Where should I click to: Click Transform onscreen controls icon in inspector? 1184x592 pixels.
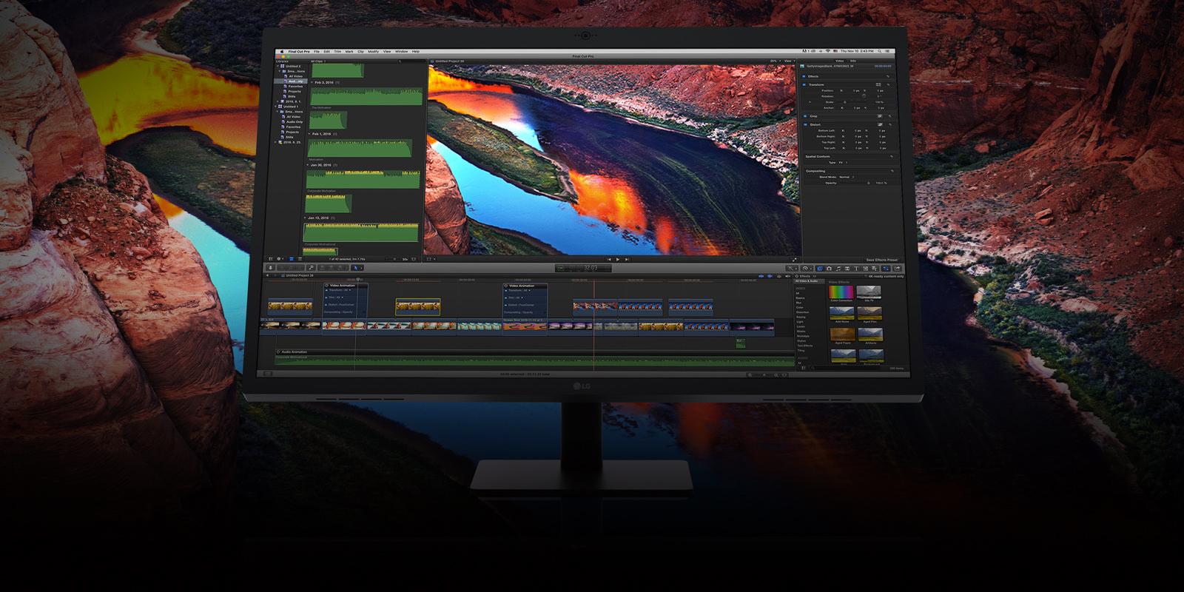click(x=878, y=84)
